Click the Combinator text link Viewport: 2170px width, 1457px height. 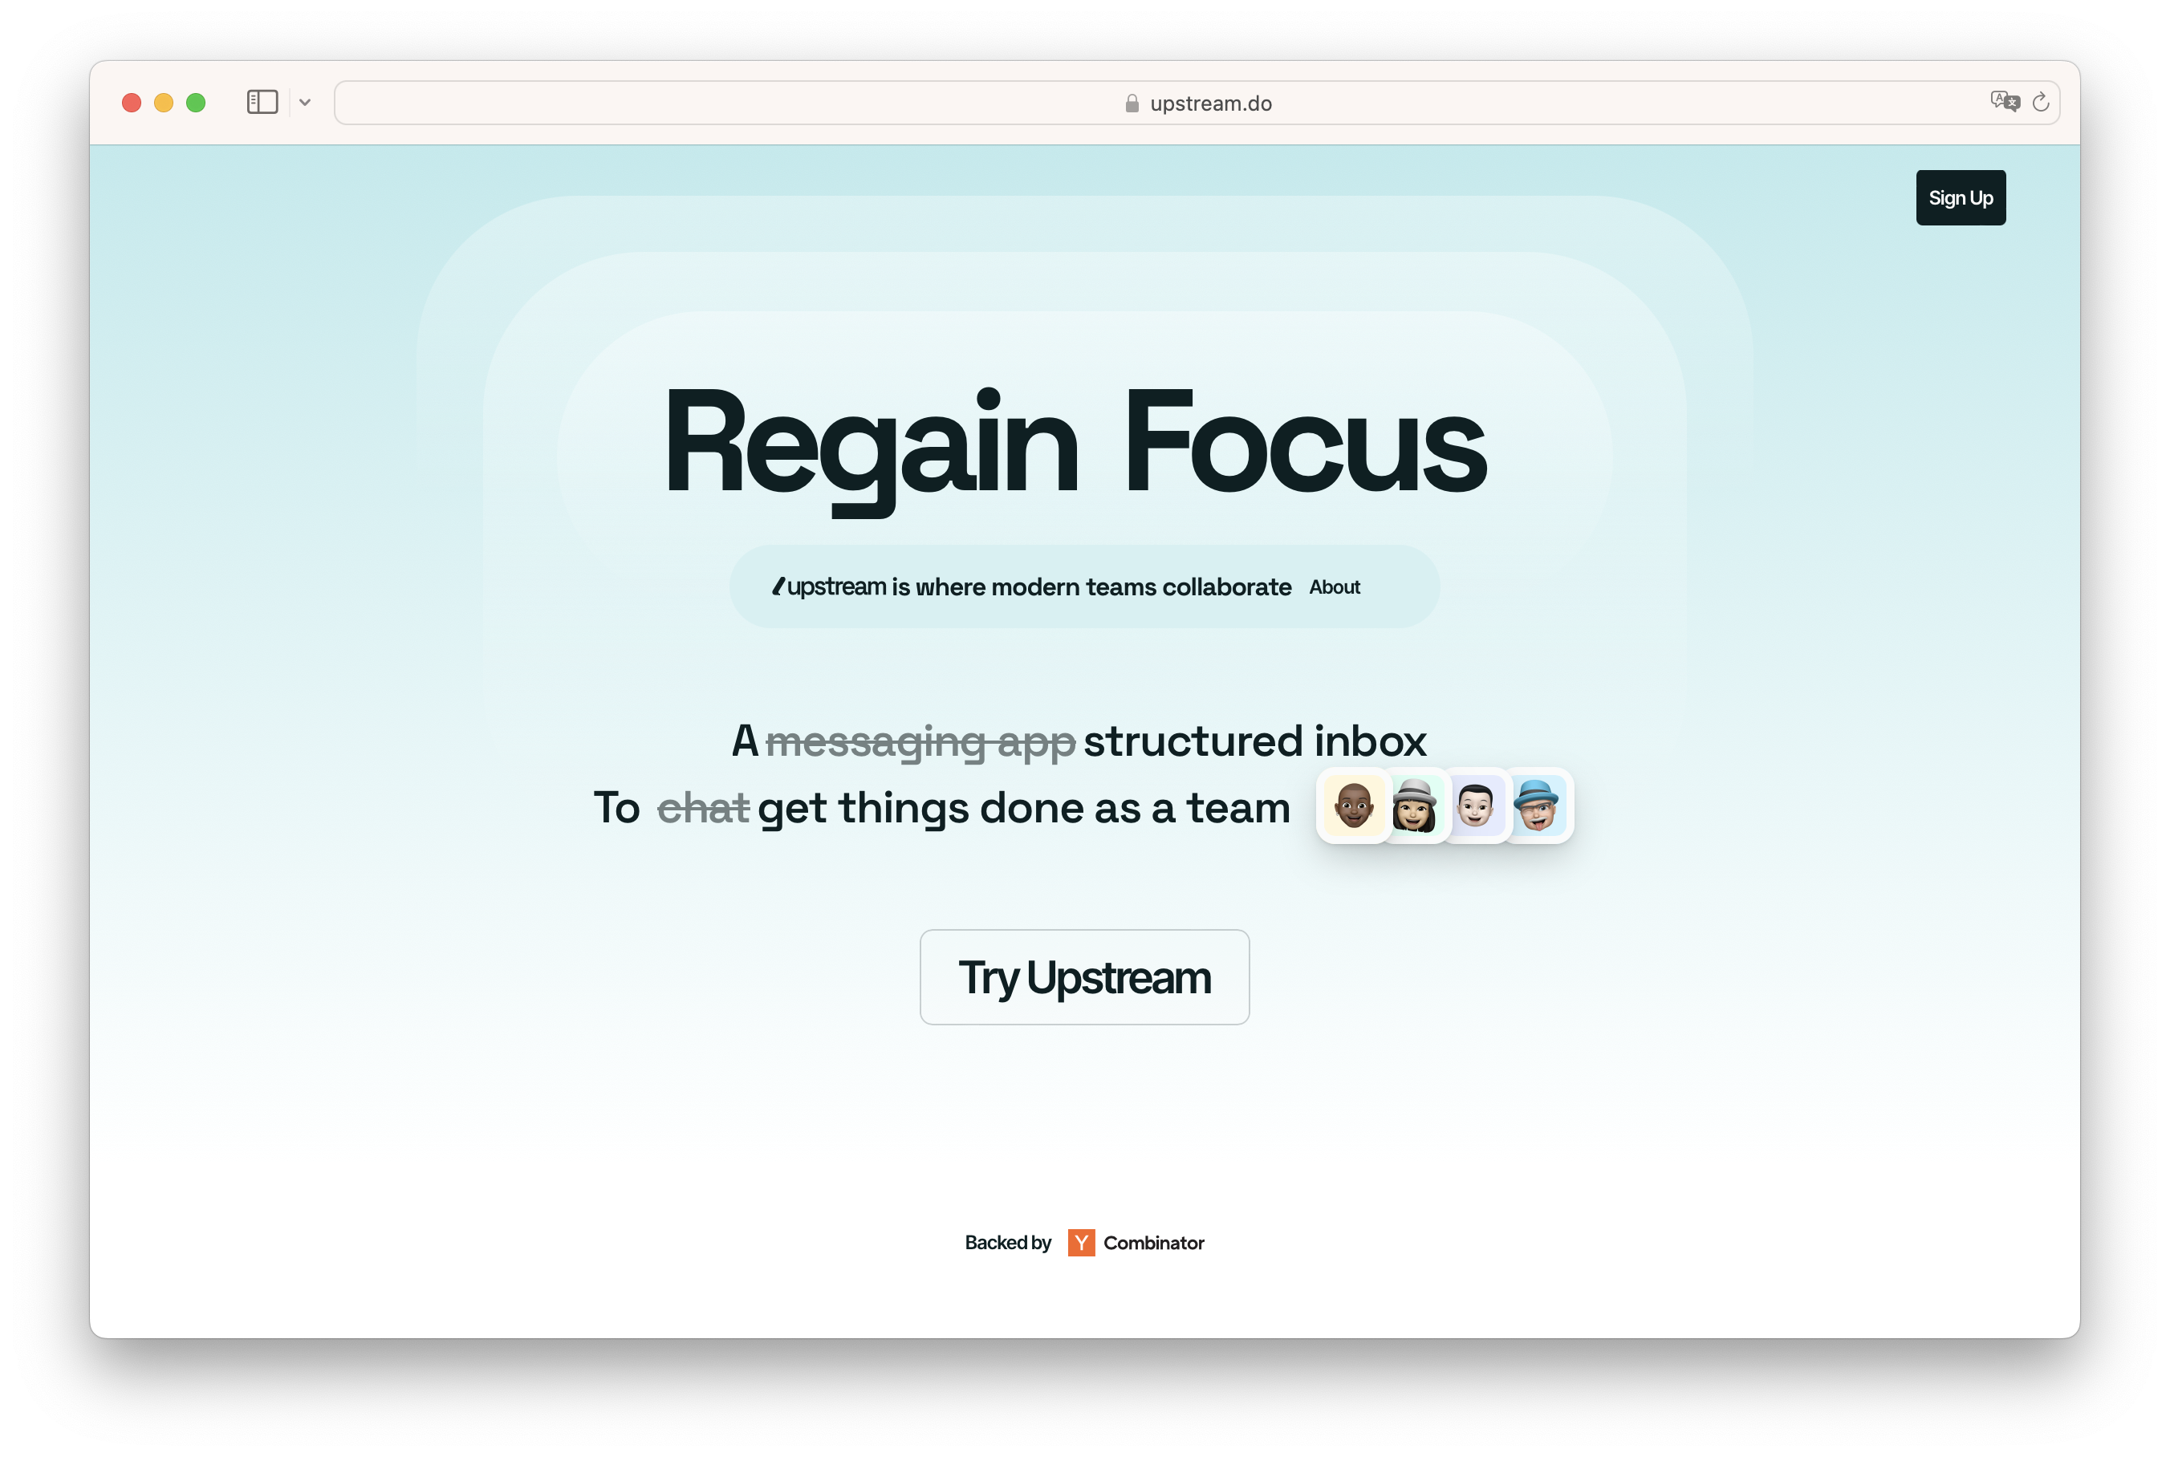pyautogui.click(x=1153, y=1242)
